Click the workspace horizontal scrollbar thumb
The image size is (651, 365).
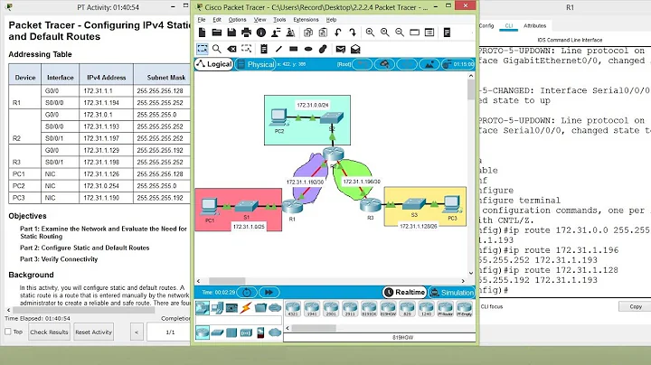click(227, 281)
